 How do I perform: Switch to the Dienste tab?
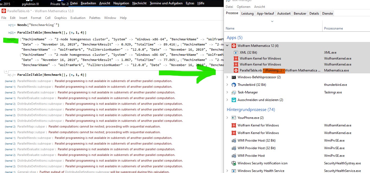coord(327,14)
